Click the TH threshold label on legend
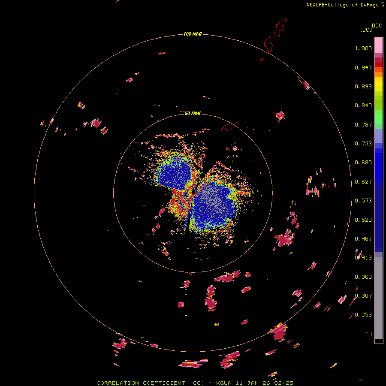The height and width of the screenshot is (386, 386). click(368, 334)
